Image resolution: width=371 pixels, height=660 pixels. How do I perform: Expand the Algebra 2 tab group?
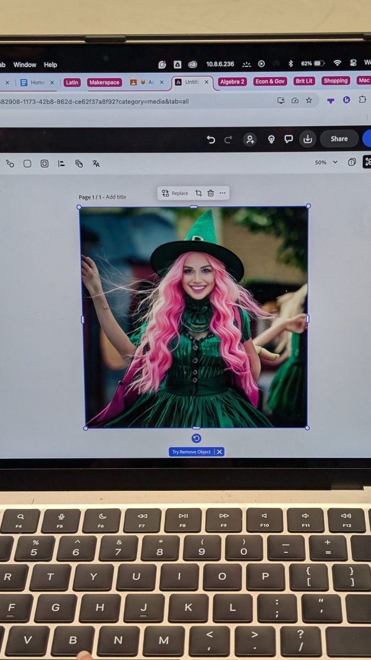[x=232, y=81]
